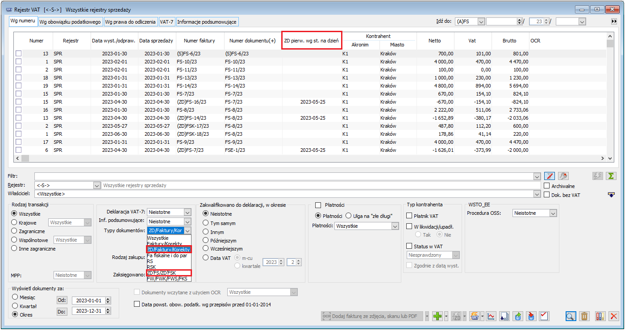
Task: Click the Rejestr VAT window title icon
Action: point(9,9)
